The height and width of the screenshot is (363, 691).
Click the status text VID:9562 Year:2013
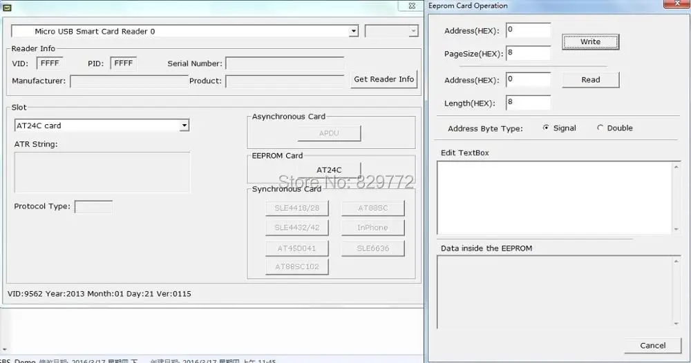pyautogui.click(x=99, y=294)
